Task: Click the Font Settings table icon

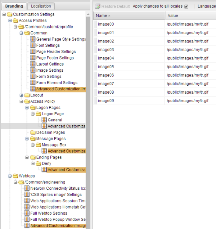Action: point(33,45)
